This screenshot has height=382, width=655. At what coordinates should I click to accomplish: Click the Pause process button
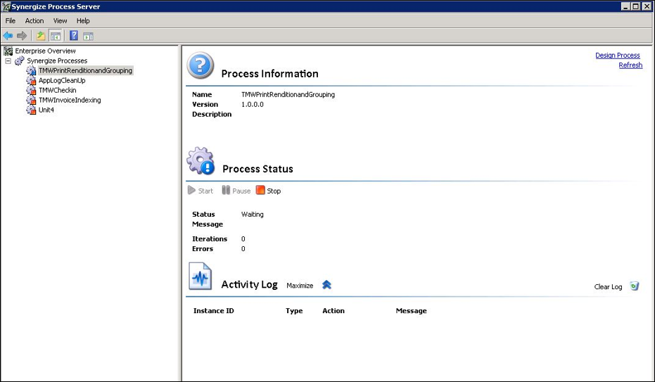pos(236,191)
